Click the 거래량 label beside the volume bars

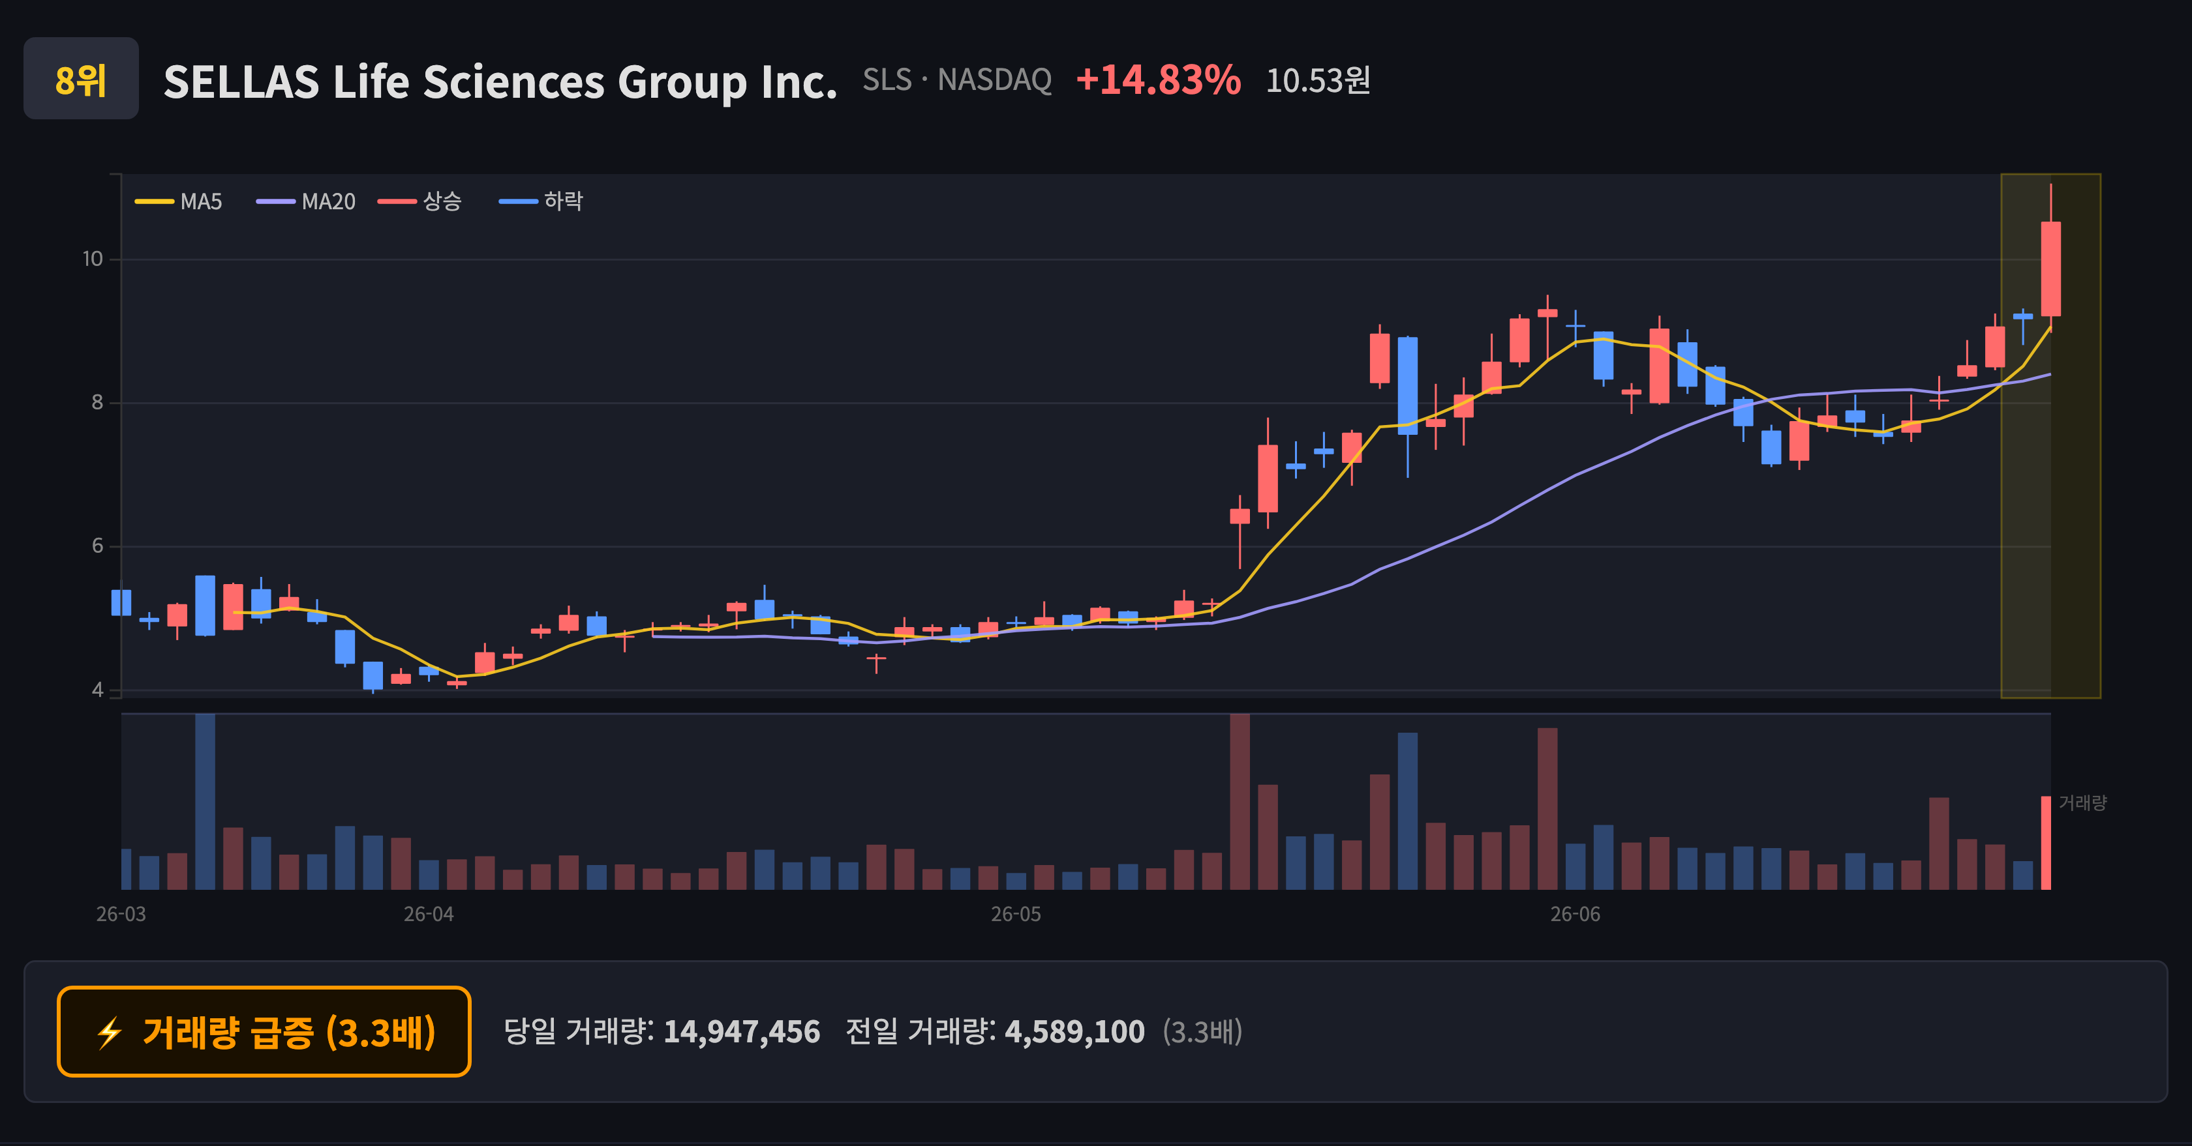2082,802
